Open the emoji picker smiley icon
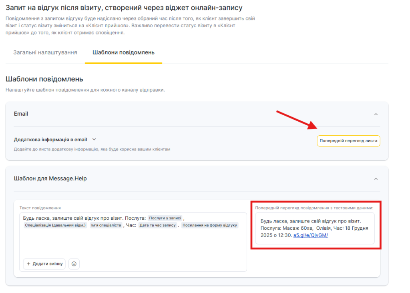Image resolution: width=410 pixels, height=293 pixels. (74, 264)
